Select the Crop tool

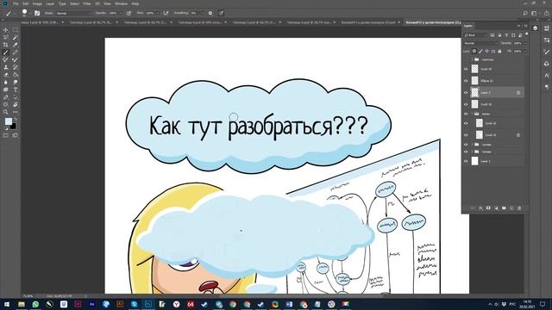point(5,45)
